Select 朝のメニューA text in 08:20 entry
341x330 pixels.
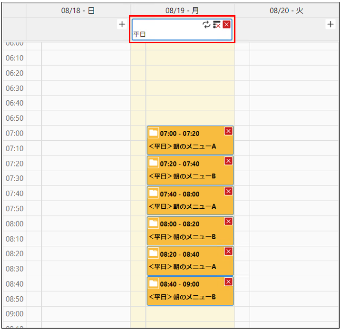pos(195,267)
